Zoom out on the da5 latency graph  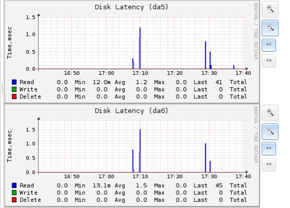[270, 28]
